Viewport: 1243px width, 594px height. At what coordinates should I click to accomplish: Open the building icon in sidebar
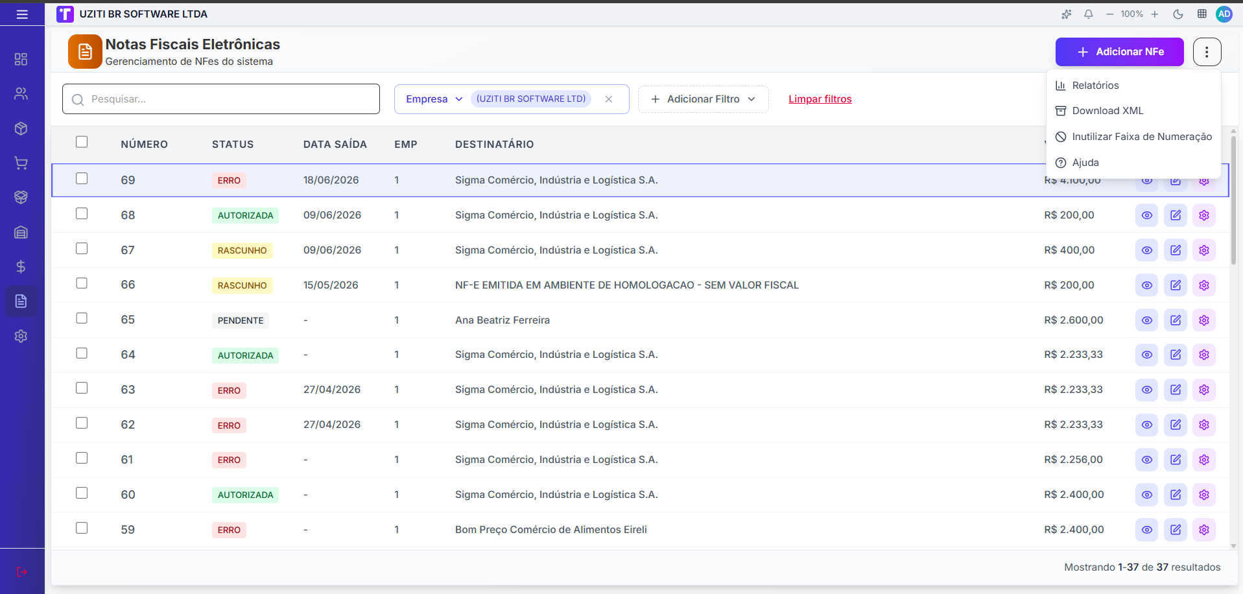(21, 232)
